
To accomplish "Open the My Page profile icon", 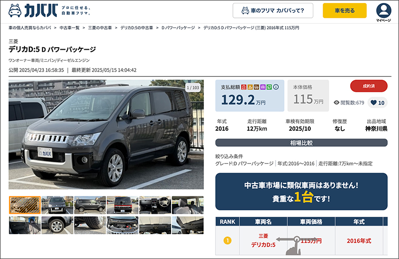I will click(x=384, y=10).
